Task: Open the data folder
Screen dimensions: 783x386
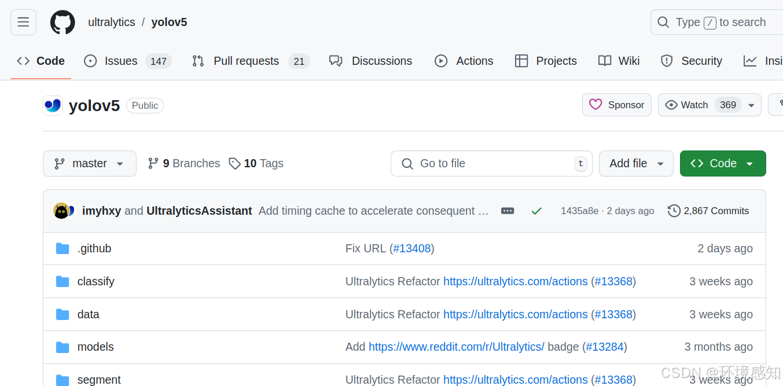Action: coord(89,314)
